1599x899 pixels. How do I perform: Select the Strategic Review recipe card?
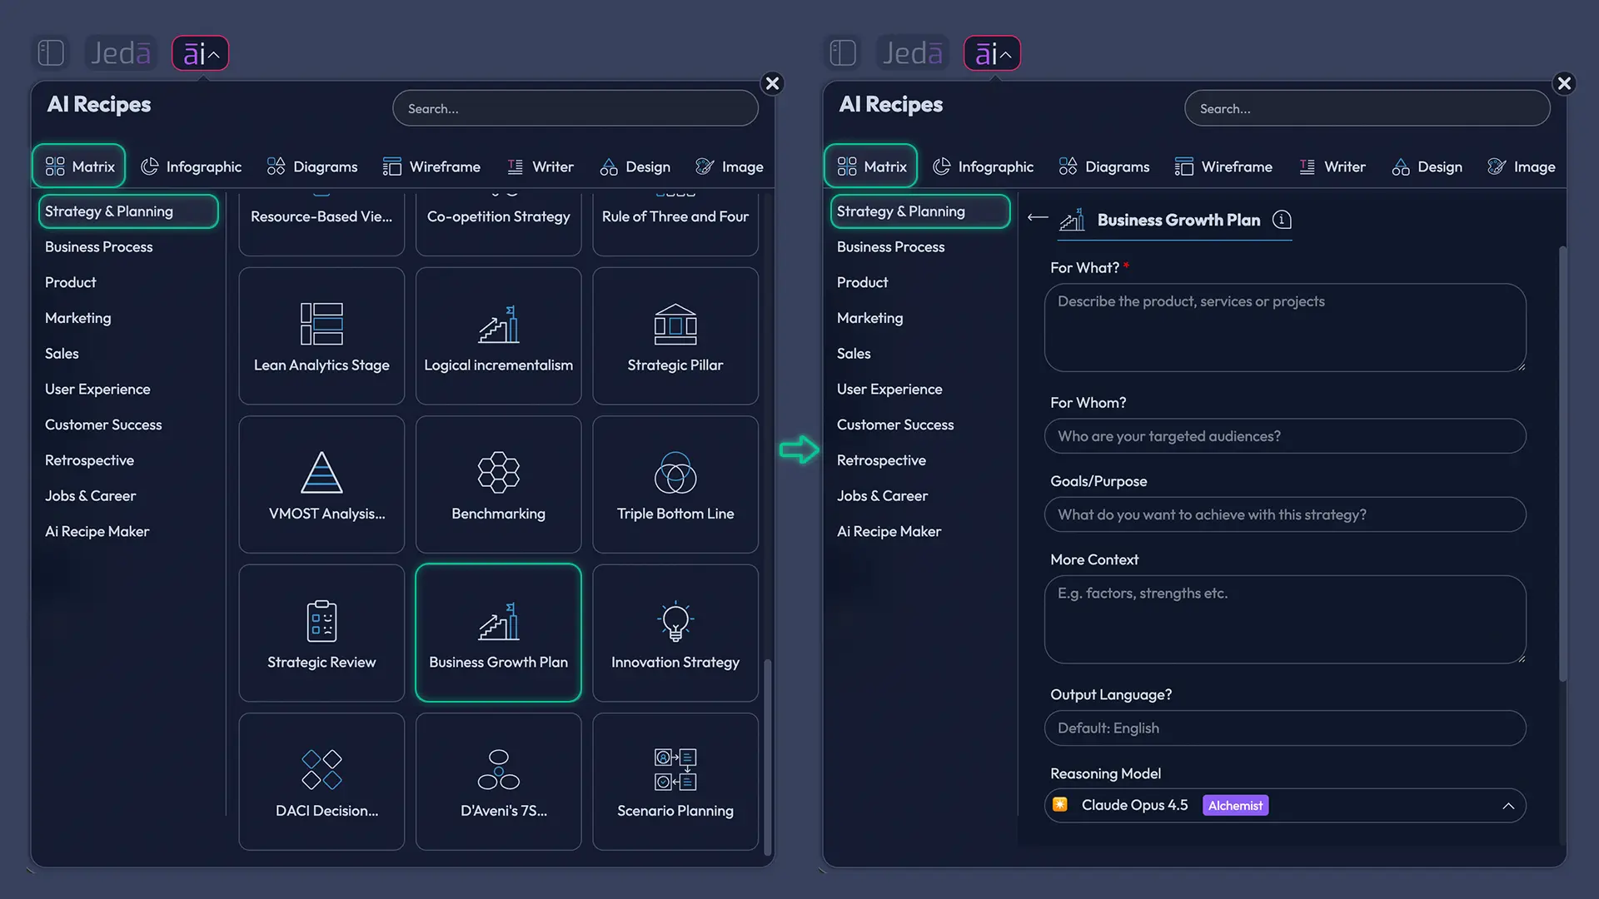[x=321, y=633]
